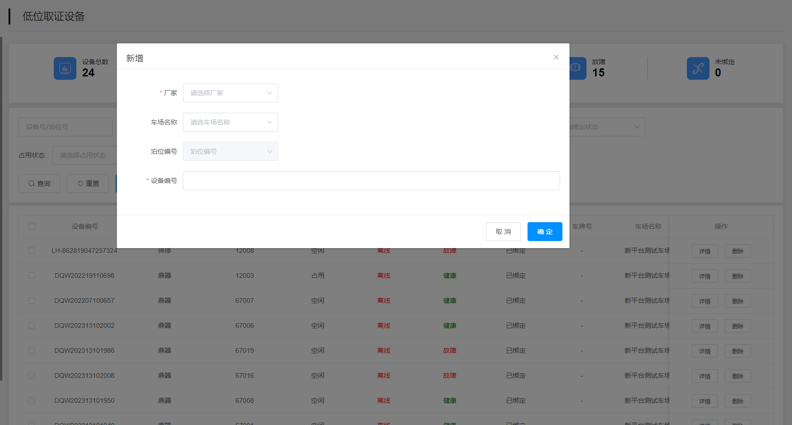Expand the 车场名称 selector
The height and width of the screenshot is (425, 792).
[230, 122]
